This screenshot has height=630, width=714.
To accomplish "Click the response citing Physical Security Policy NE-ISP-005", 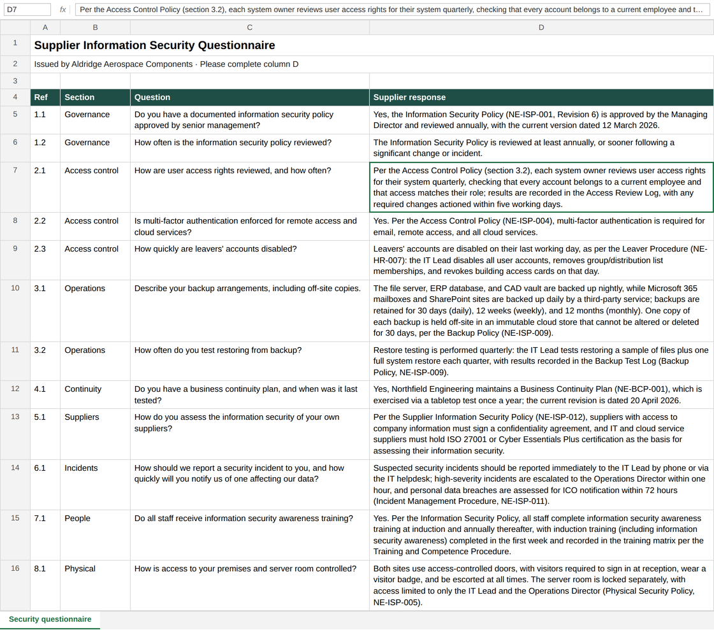I will pos(541,585).
